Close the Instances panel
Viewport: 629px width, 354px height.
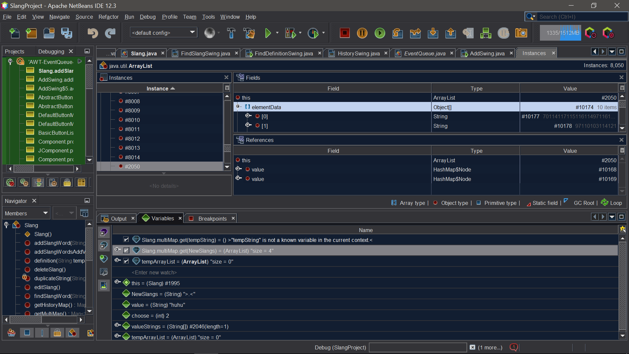[x=226, y=77]
